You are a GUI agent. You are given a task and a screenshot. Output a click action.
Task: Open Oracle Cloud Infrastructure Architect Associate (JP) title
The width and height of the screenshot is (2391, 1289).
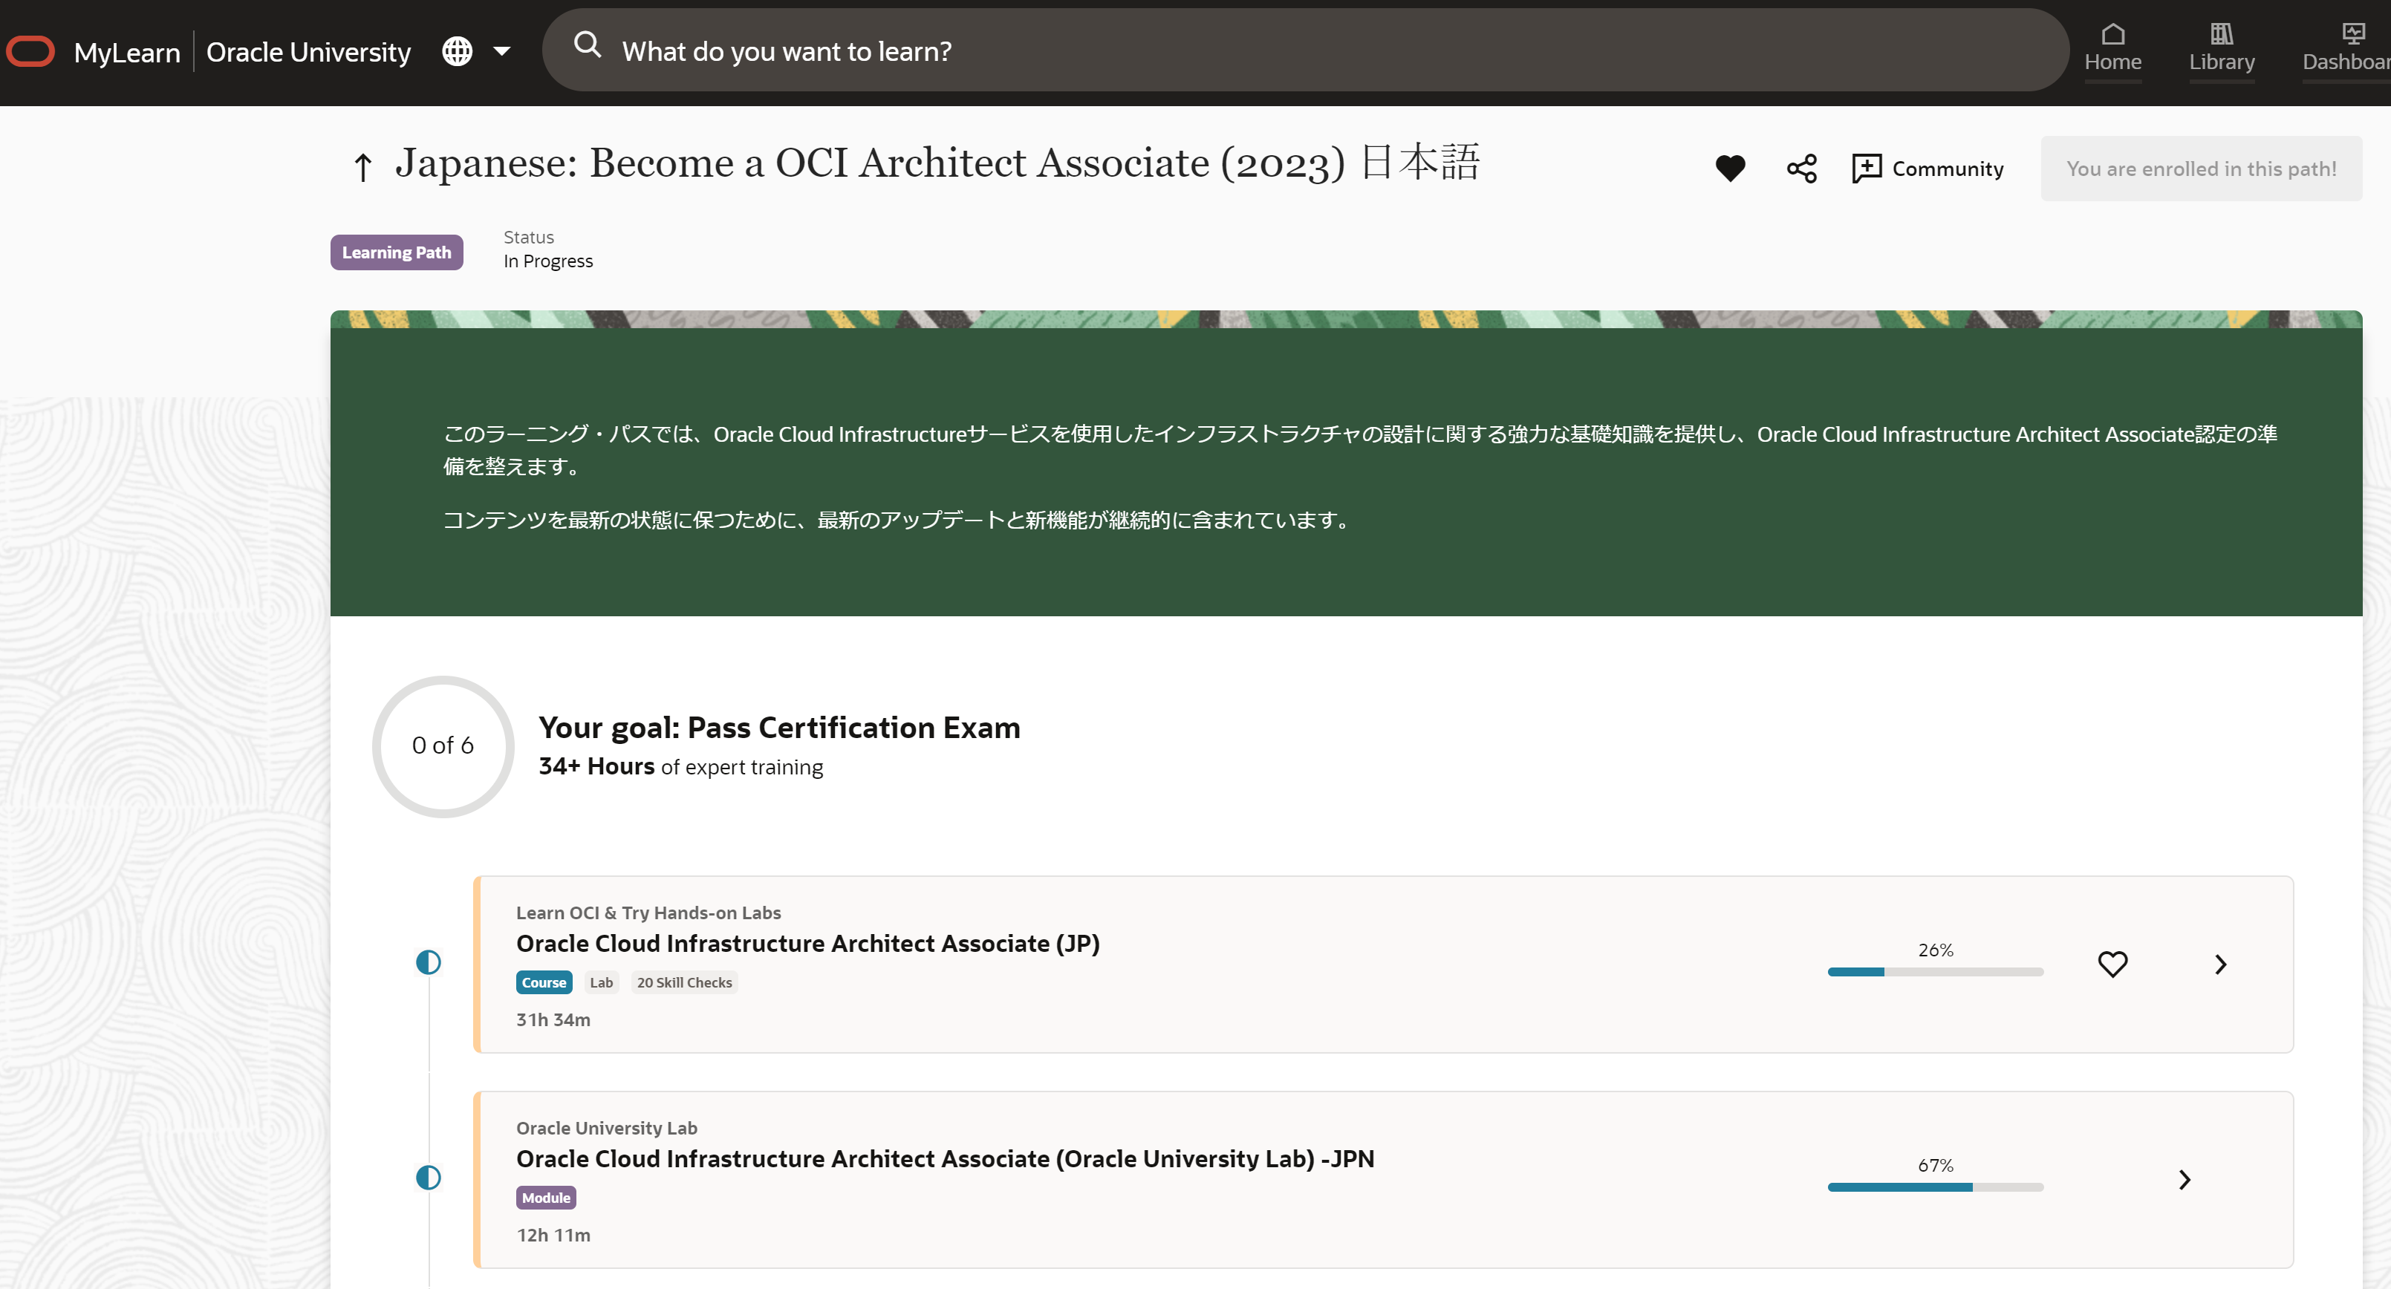click(807, 944)
